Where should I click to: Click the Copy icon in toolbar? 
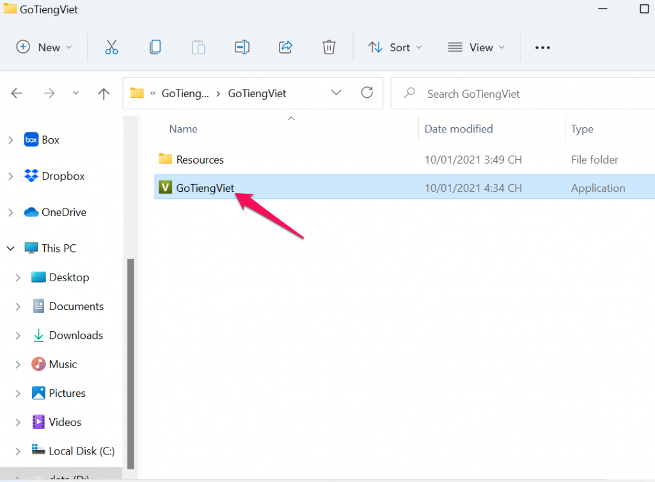(x=155, y=47)
